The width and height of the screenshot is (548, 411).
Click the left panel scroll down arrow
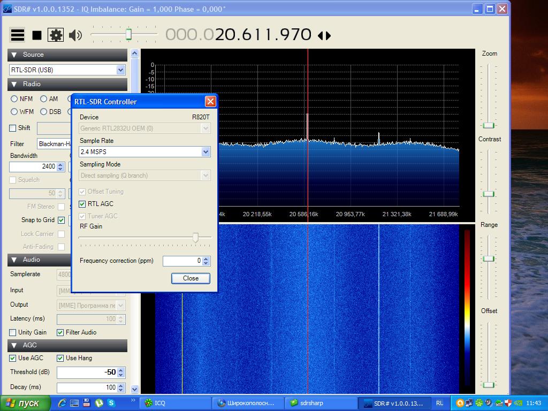click(x=134, y=389)
